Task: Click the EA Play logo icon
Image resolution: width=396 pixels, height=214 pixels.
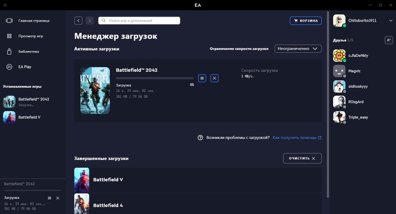Action: 10,67
